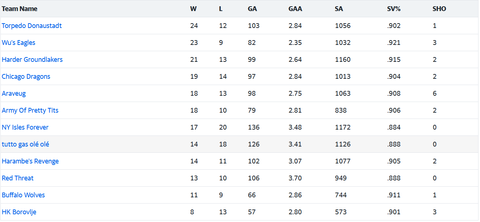
Task: Select the Red Threat team link
Action: (18, 178)
